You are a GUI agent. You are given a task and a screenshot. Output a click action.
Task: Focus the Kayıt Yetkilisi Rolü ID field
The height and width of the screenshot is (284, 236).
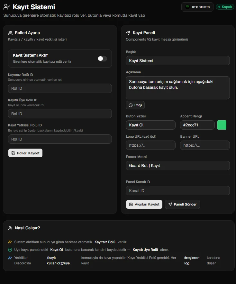pos(60,139)
